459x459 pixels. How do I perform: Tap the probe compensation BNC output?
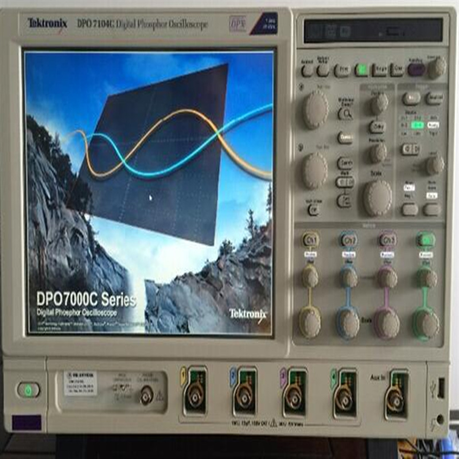(146, 396)
